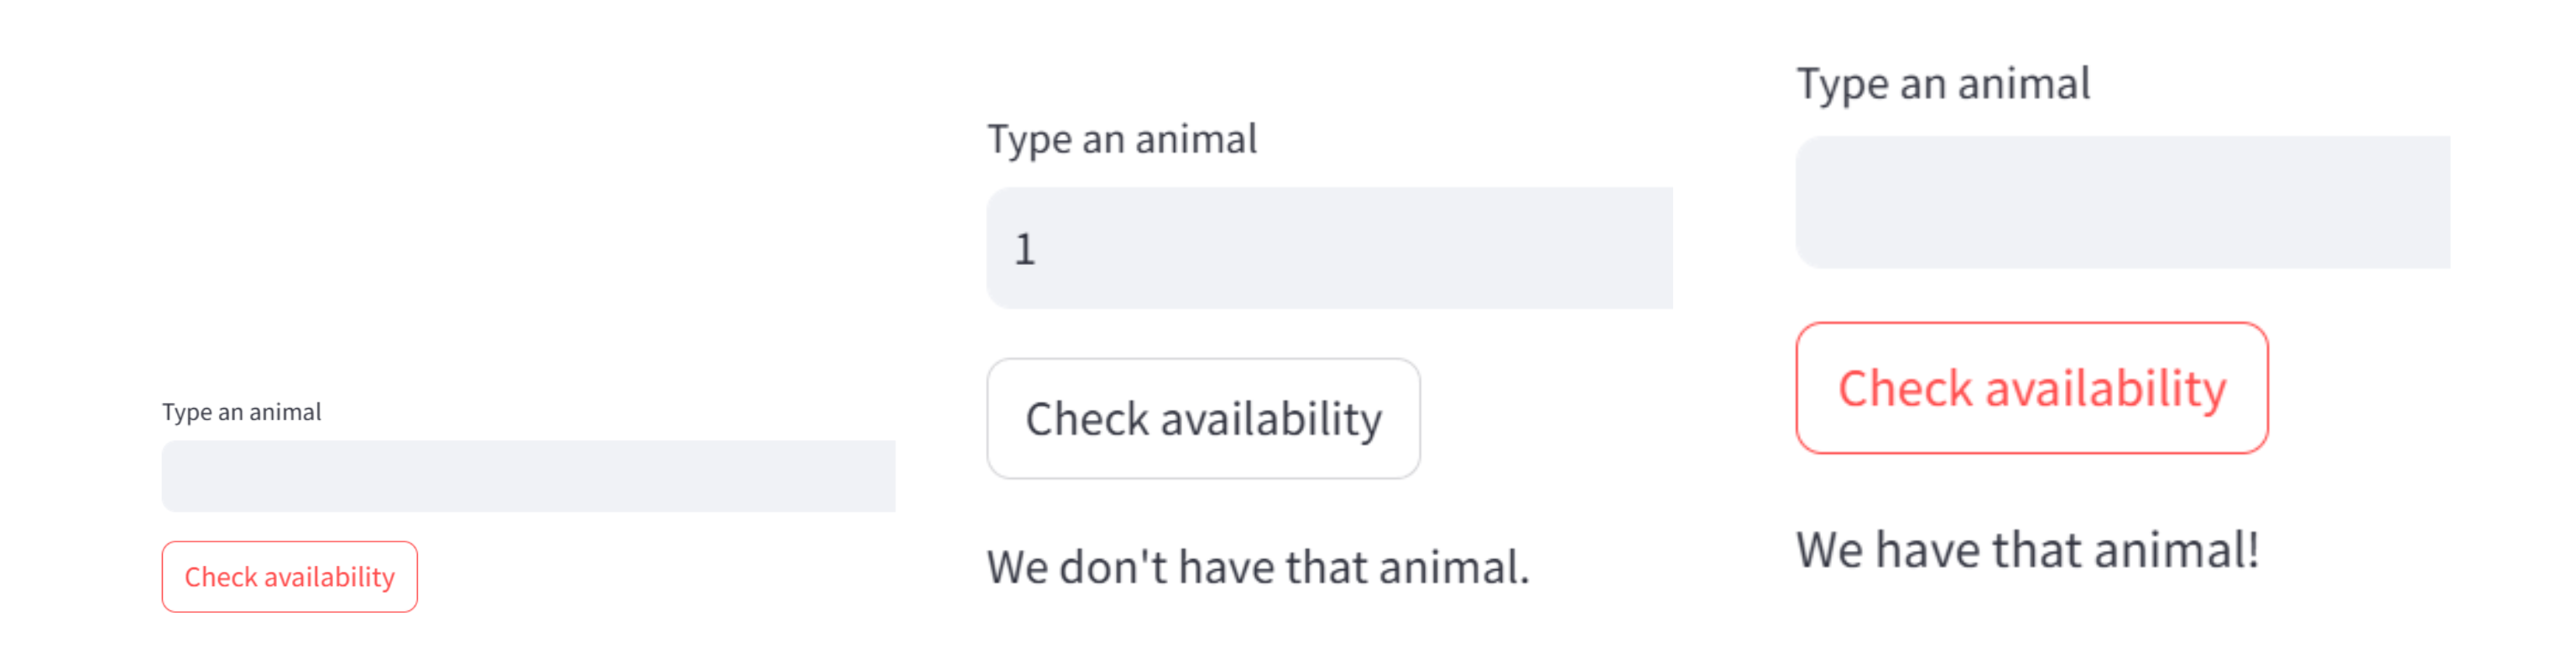Click the smallest red Check availability button

(x=289, y=577)
